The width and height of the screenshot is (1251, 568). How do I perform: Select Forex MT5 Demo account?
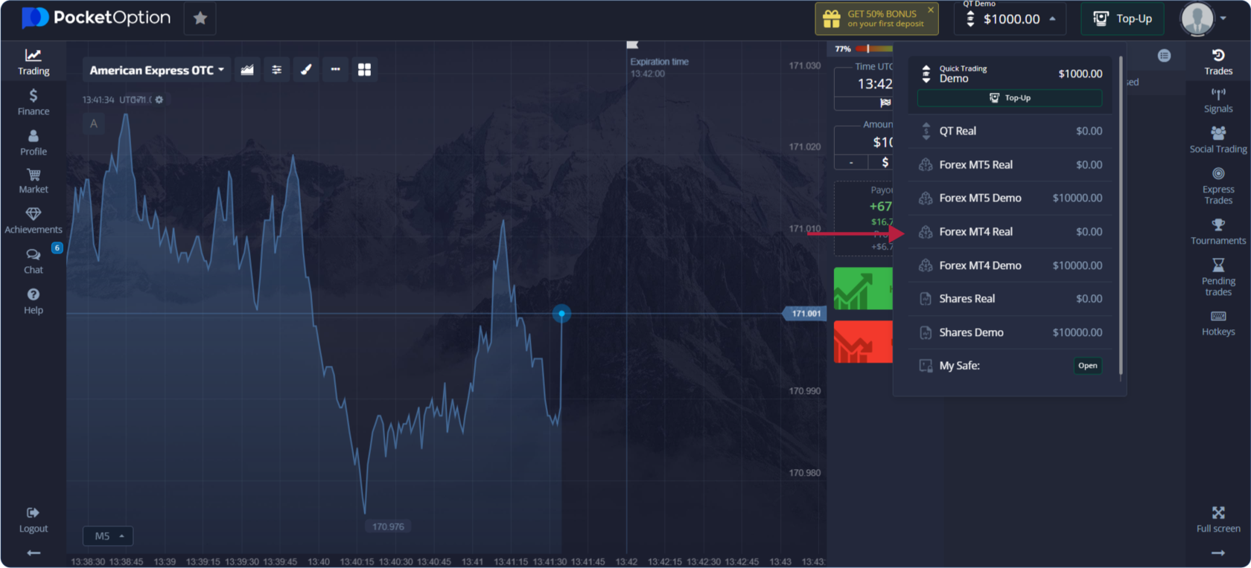click(x=1010, y=199)
